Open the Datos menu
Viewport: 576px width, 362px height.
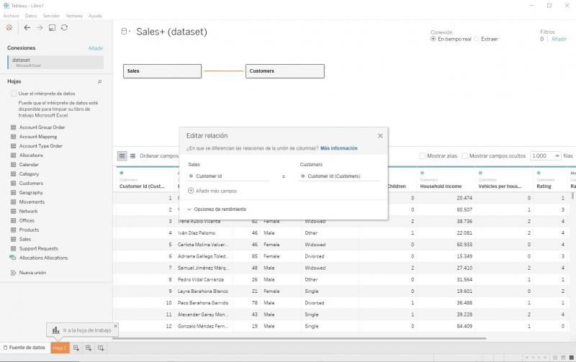31,16
